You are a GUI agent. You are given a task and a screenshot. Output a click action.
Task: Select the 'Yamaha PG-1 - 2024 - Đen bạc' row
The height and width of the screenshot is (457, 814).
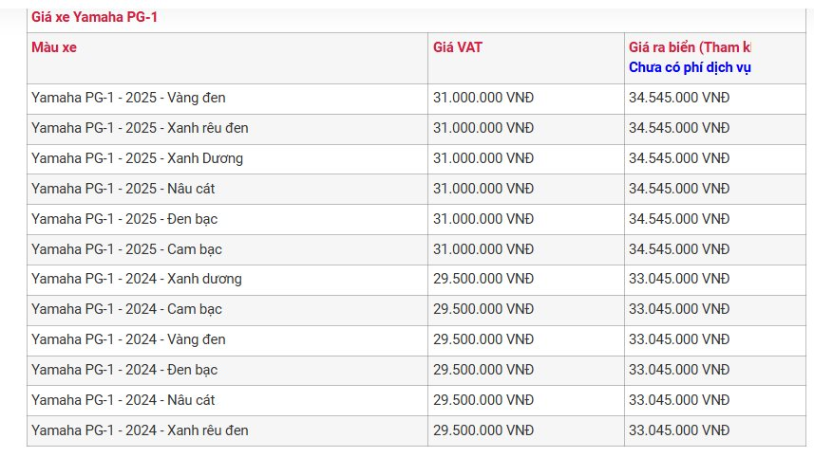124,370
